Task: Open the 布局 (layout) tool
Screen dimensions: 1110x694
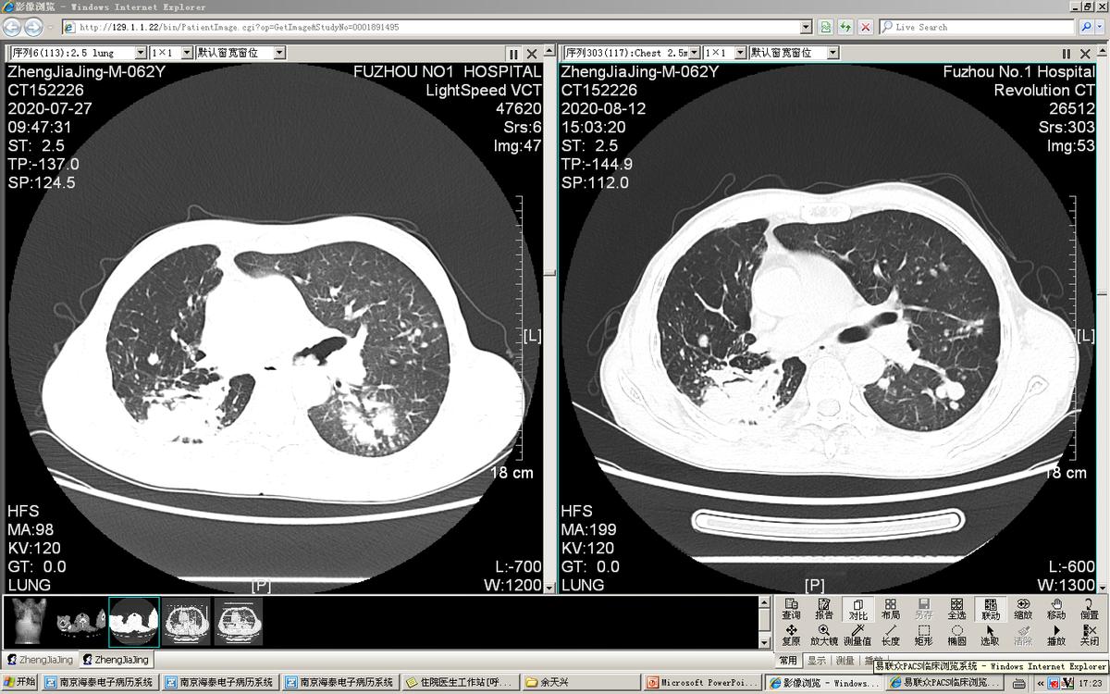Action: (891, 608)
